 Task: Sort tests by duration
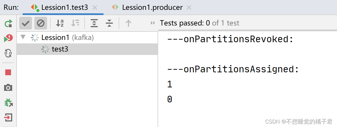pos(75,23)
